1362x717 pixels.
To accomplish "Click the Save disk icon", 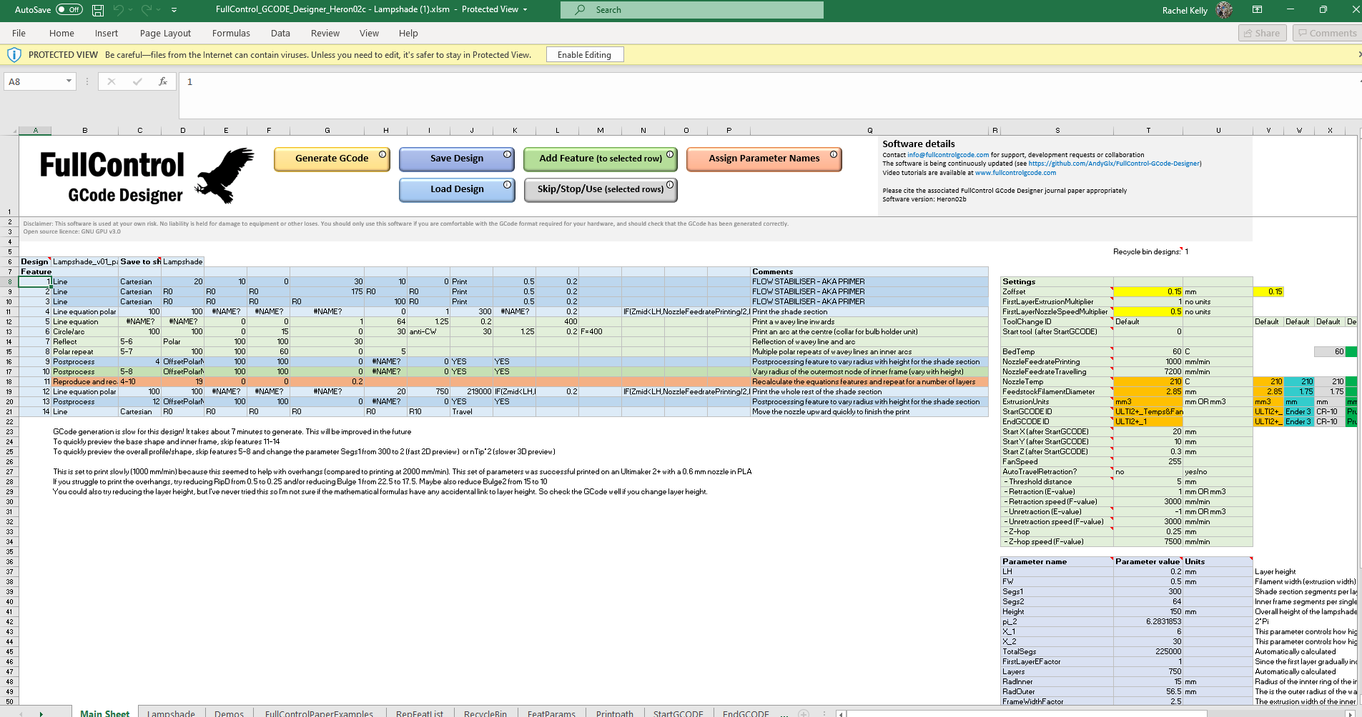I will click(98, 10).
